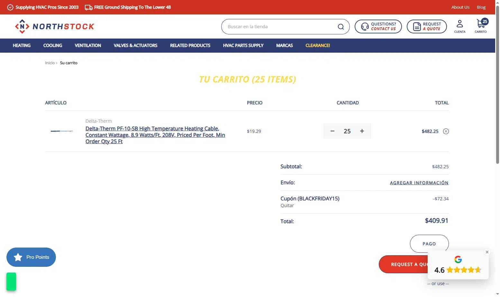Click the Pago checkout button
The image size is (500, 297).
pos(429,244)
